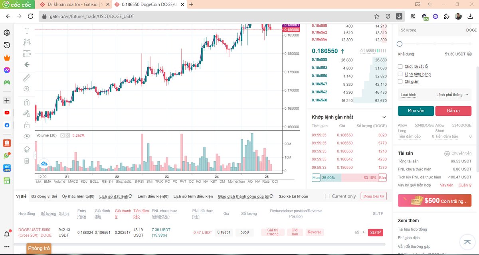
Task: Tick the Chỉ giảm checkbox
Action: [x=400, y=81]
